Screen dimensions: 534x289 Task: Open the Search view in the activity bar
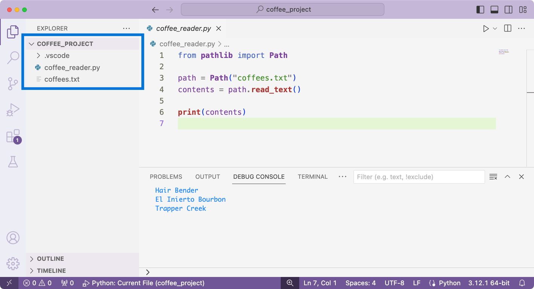pyautogui.click(x=13, y=58)
